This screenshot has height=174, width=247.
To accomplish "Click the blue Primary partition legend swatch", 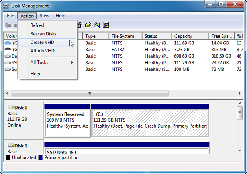I will pos(41,158).
